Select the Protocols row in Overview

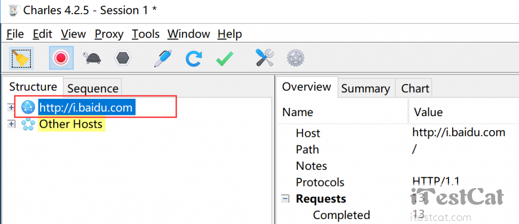[398, 182]
